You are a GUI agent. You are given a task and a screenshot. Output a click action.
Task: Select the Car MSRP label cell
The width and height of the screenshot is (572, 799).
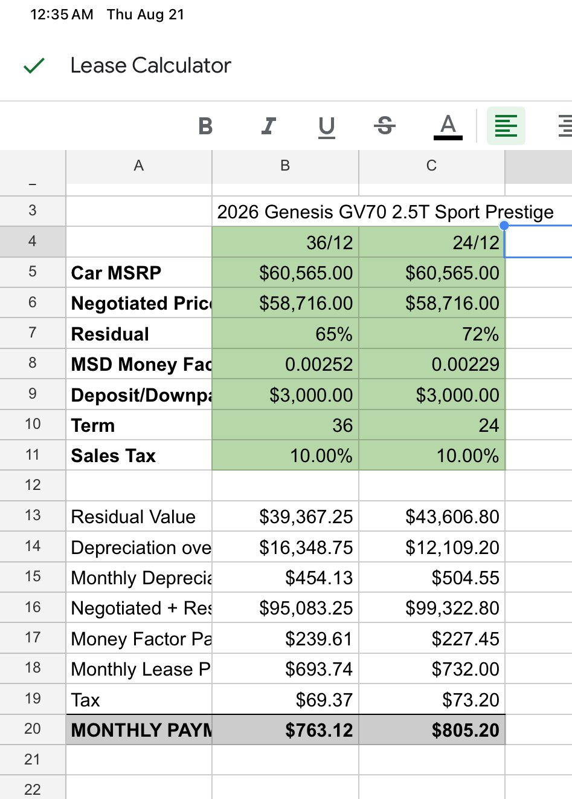pyautogui.click(x=139, y=272)
